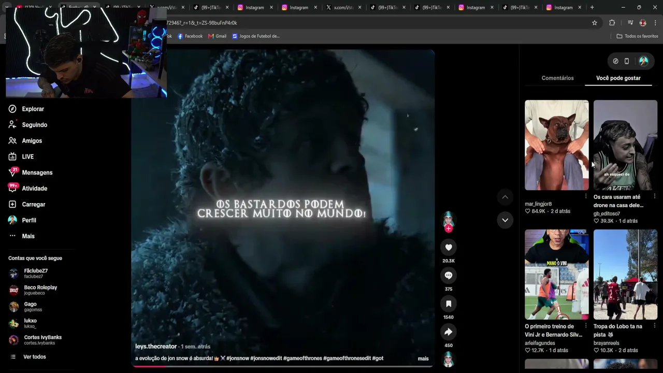Go to the previous video arrow

click(x=505, y=197)
